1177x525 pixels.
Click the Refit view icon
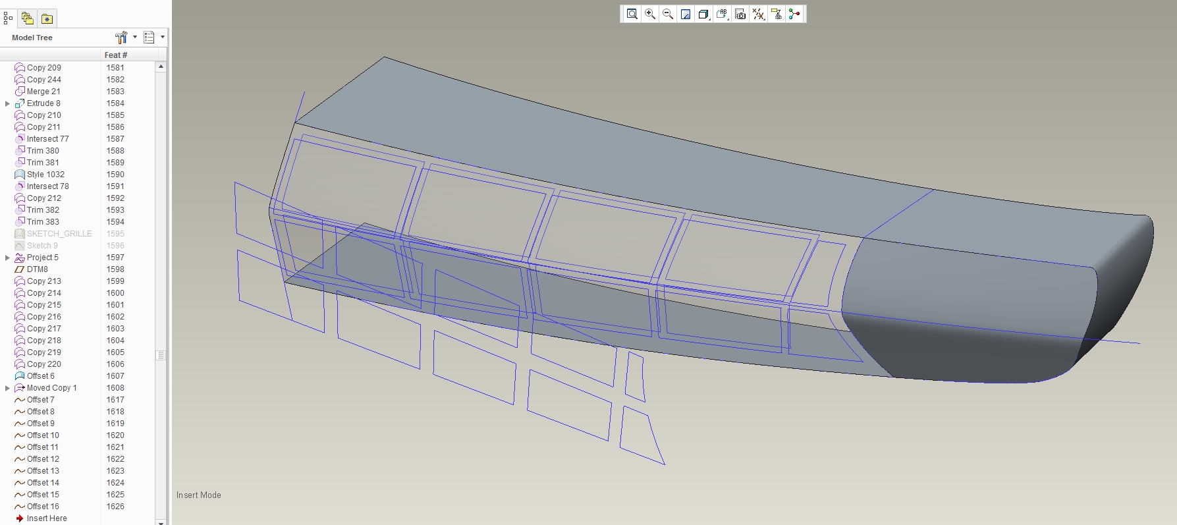[x=632, y=14]
